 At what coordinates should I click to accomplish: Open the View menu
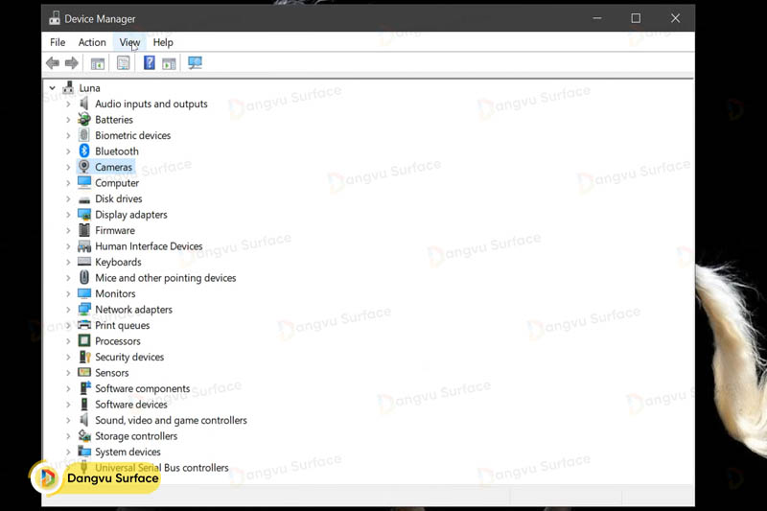[x=129, y=42]
